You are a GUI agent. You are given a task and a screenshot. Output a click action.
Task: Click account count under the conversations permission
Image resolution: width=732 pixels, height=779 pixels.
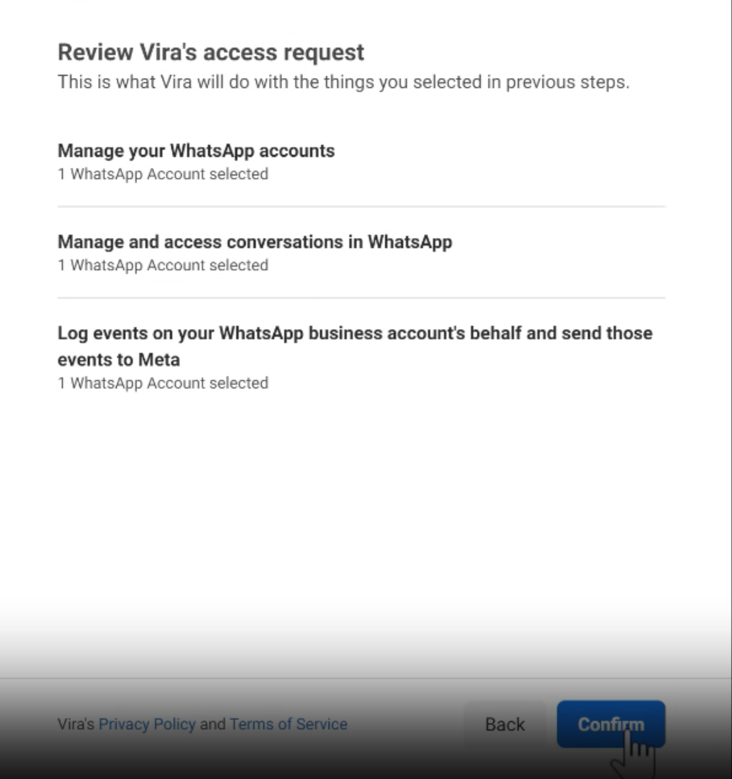point(163,265)
